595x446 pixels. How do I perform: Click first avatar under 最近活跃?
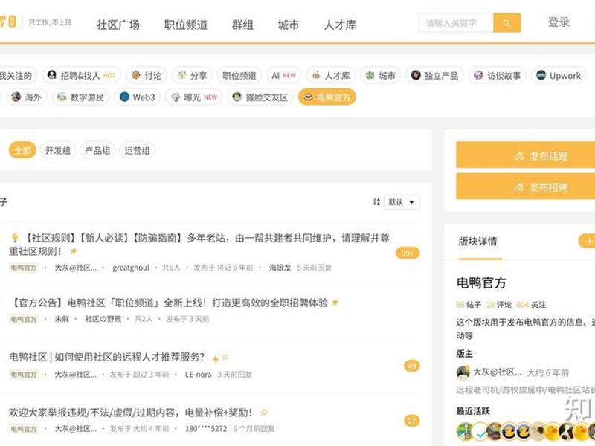click(463, 431)
